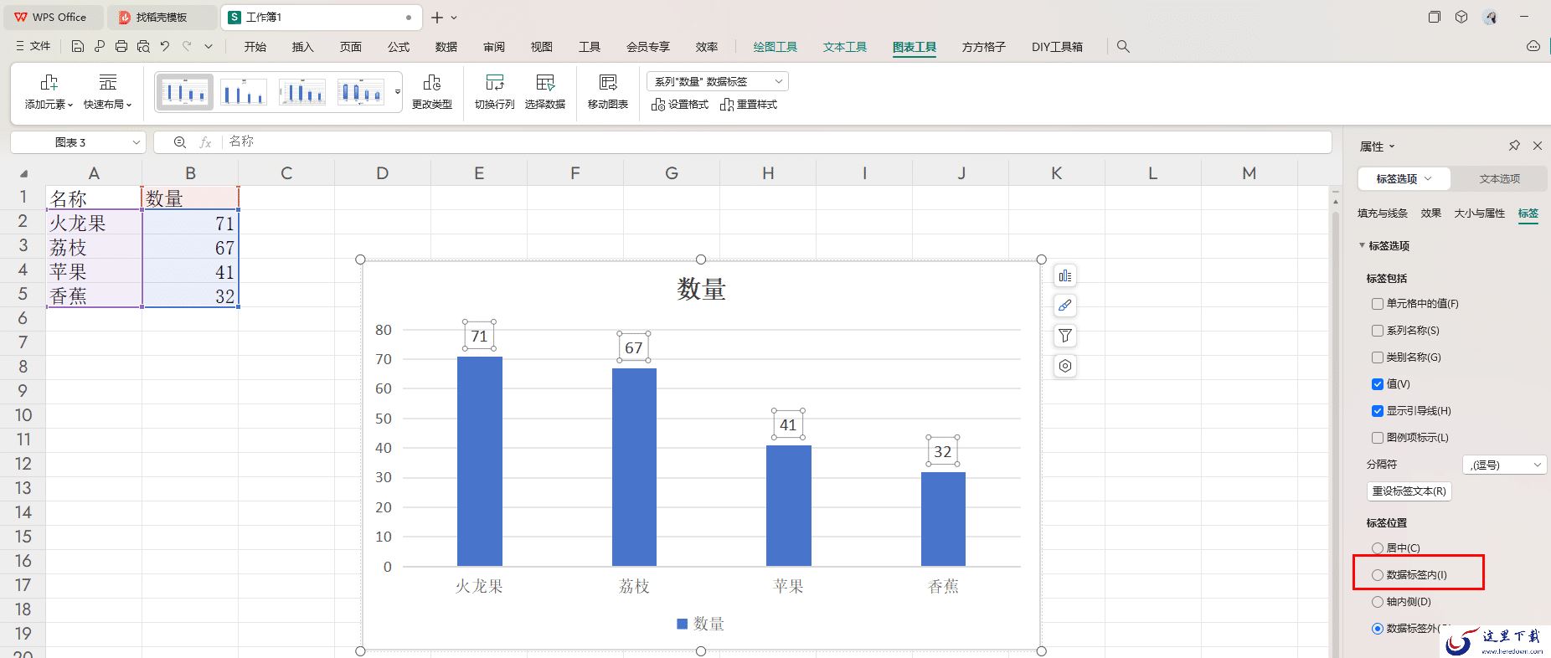The image size is (1551, 658).
Task: Open the 选择数据 select data tool
Action: coord(545,91)
